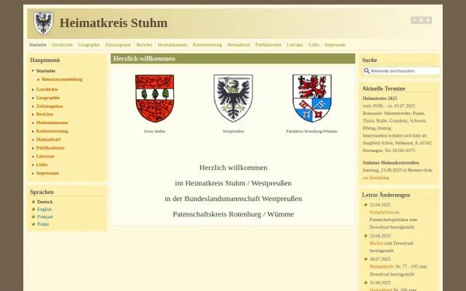
Task: Switch language to English
Action: [x=44, y=210]
